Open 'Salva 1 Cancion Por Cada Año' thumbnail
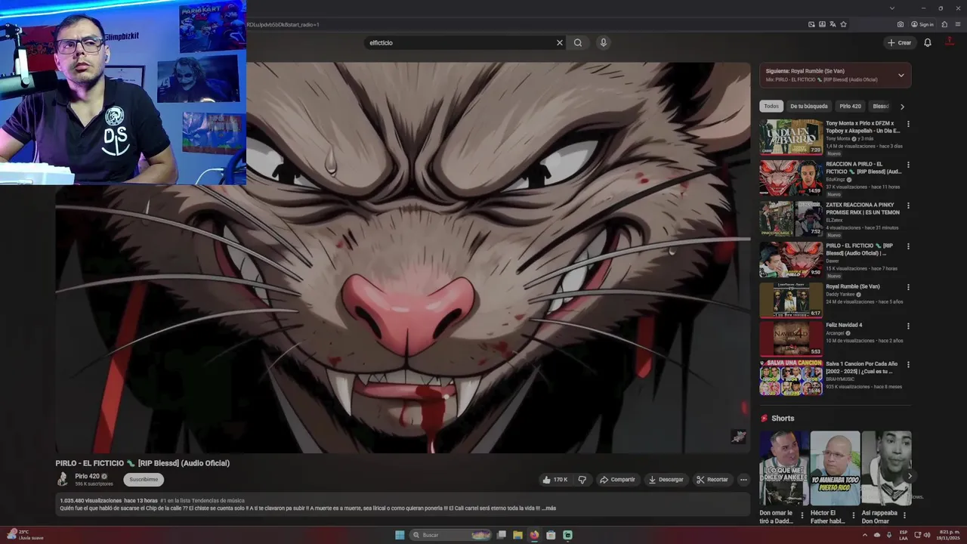The image size is (967, 544). 791,378
